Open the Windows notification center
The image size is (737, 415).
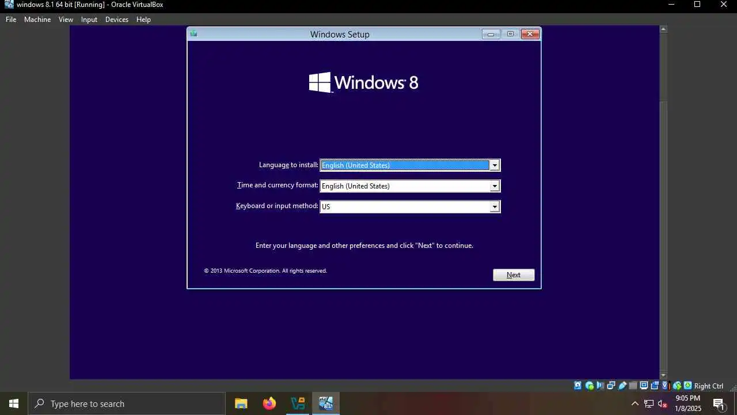[719, 403]
